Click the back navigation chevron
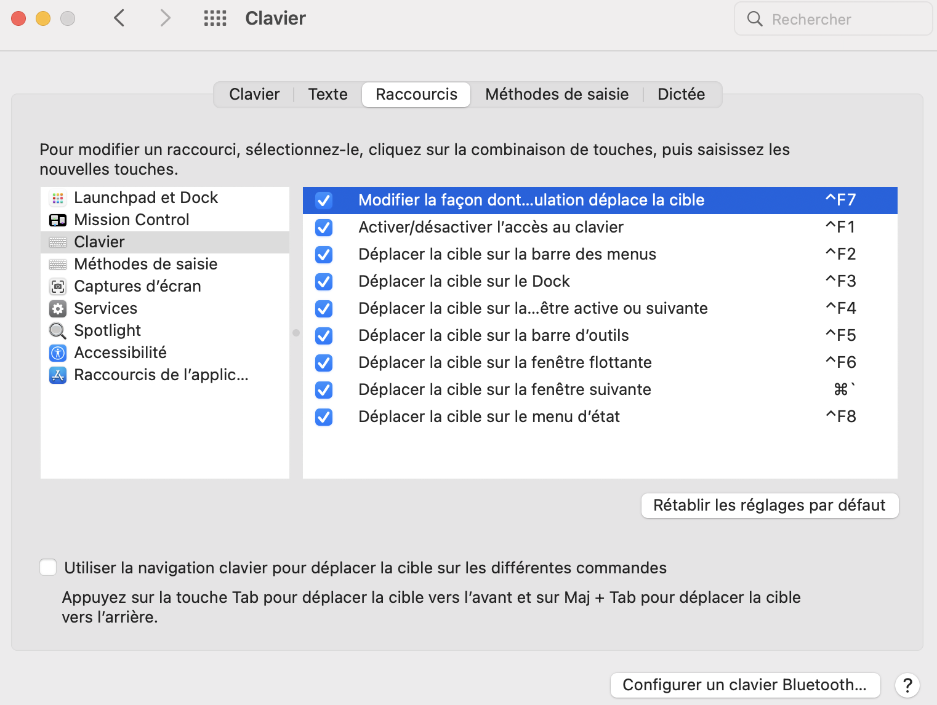This screenshot has width=937, height=705. coord(119,18)
